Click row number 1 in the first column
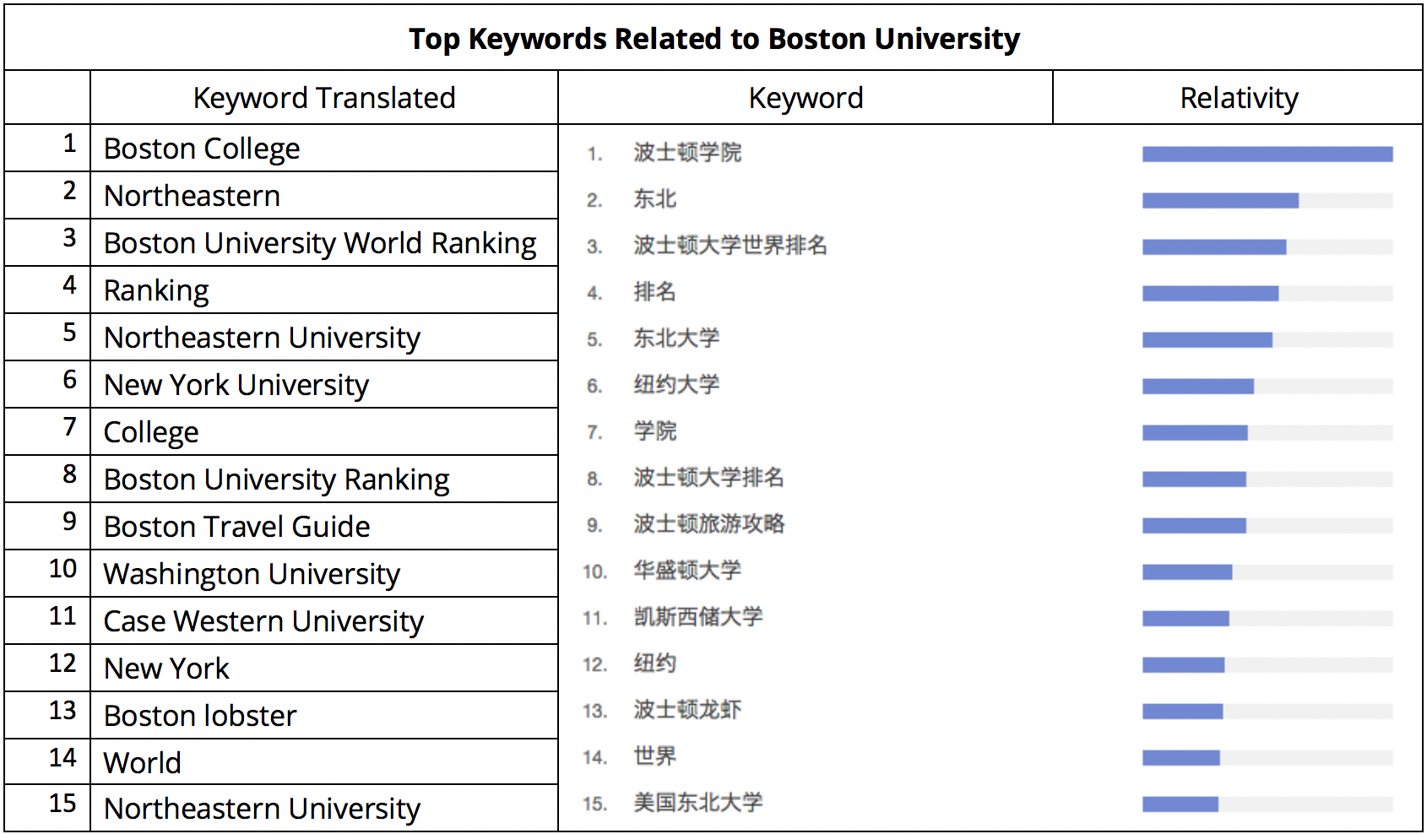The image size is (1427, 834). point(69,144)
